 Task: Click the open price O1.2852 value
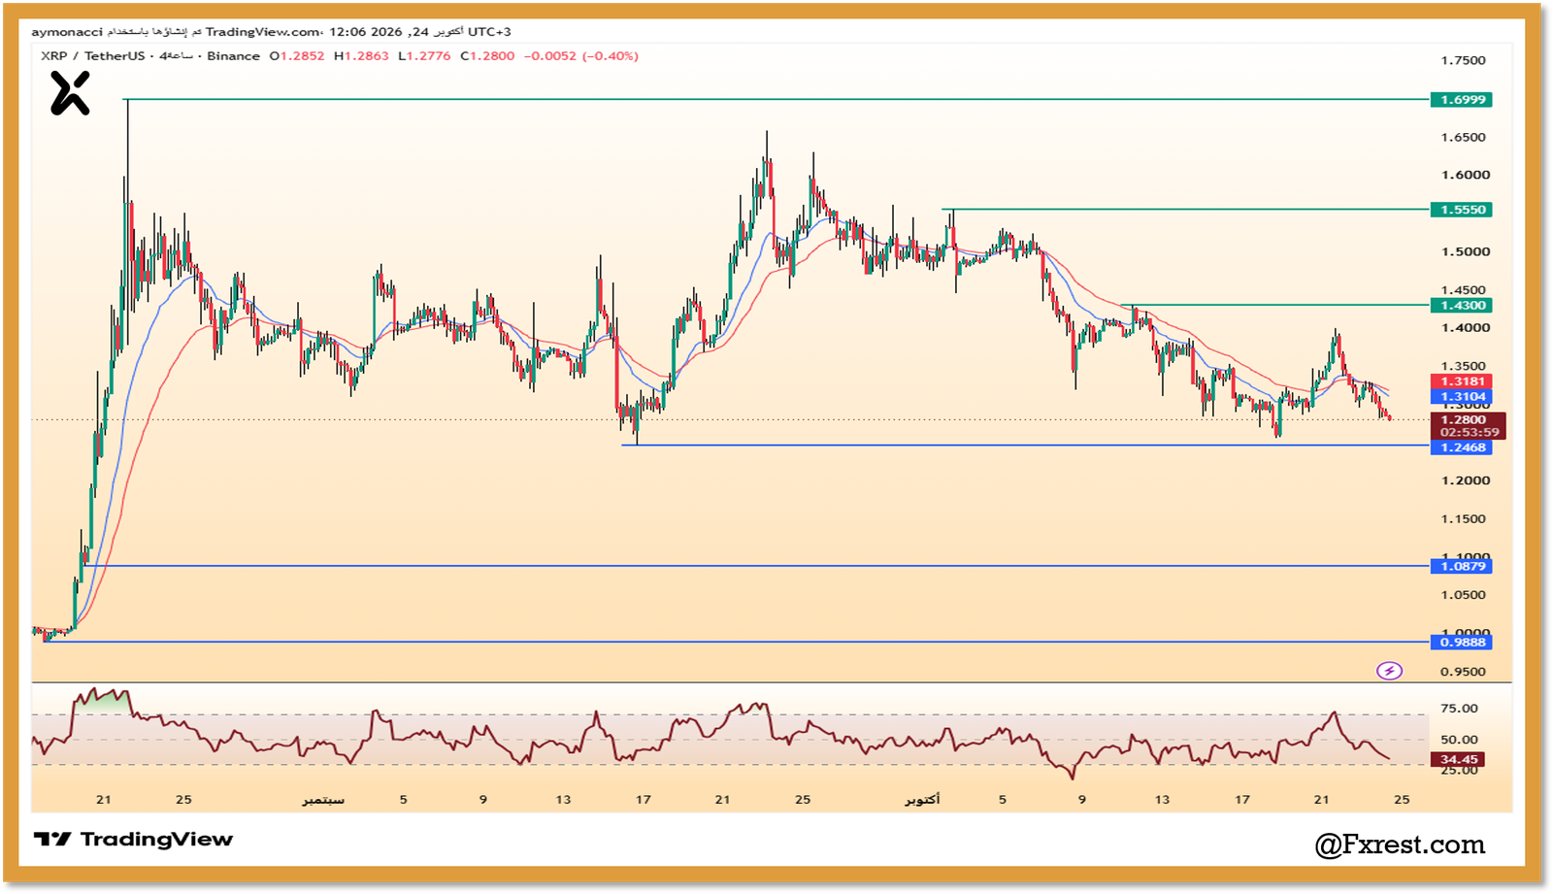(297, 56)
